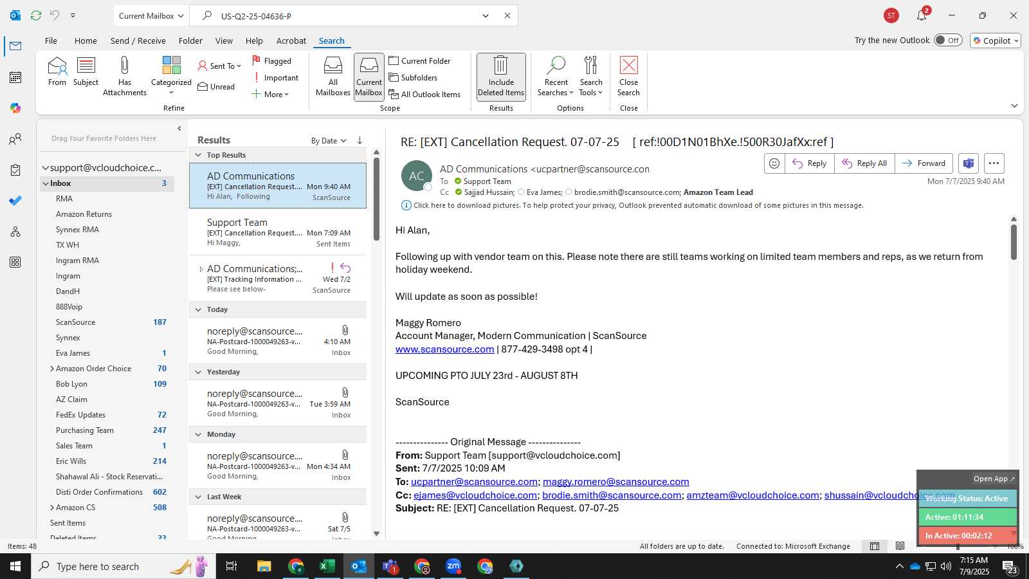This screenshot has width=1029, height=579.
Task: Open Excel from the taskbar
Action: [327, 566]
